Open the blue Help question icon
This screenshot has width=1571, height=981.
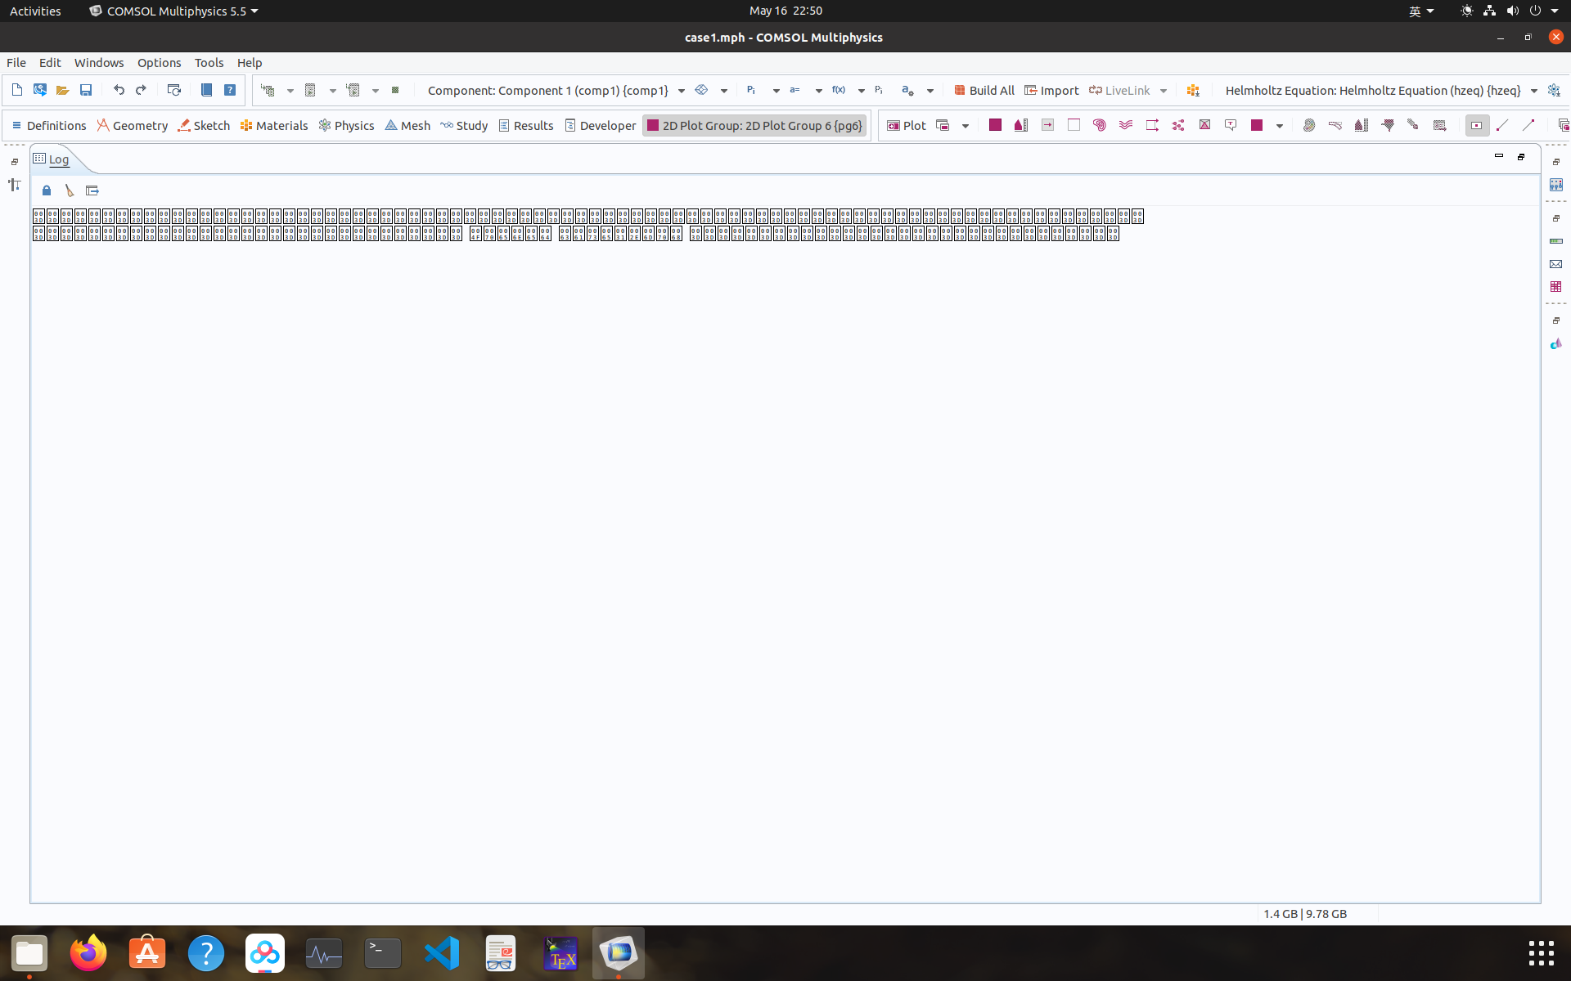230,90
